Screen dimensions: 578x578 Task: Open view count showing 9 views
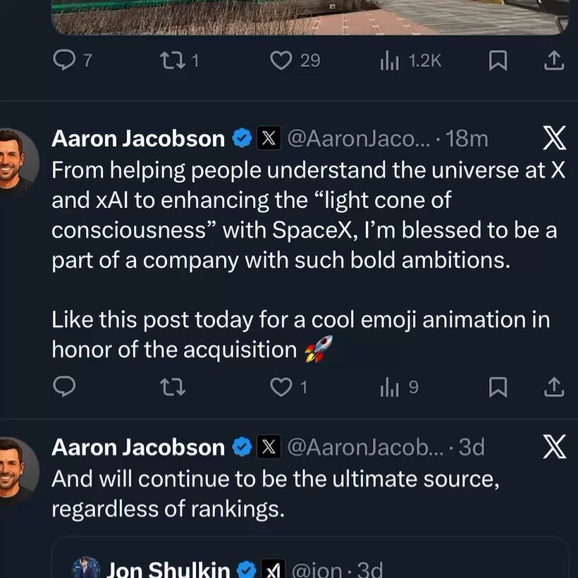(x=399, y=388)
